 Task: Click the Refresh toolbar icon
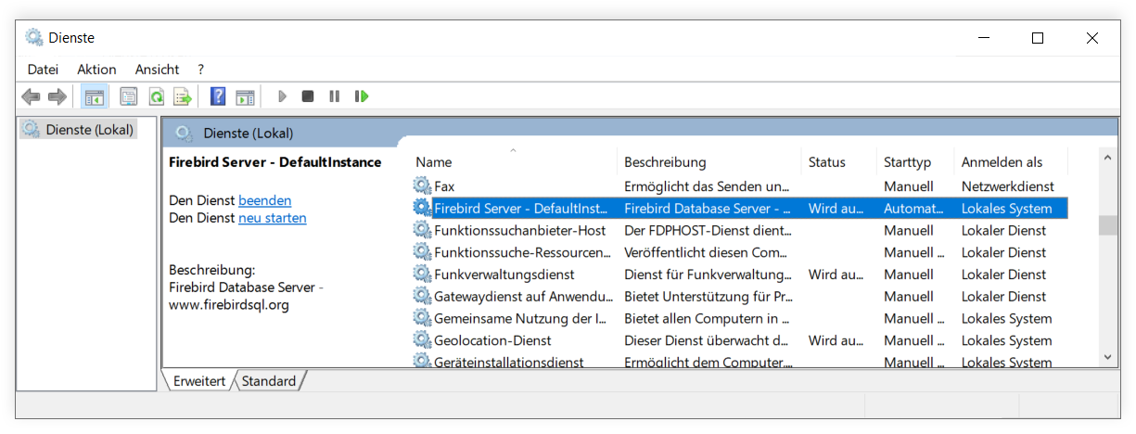tap(157, 96)
